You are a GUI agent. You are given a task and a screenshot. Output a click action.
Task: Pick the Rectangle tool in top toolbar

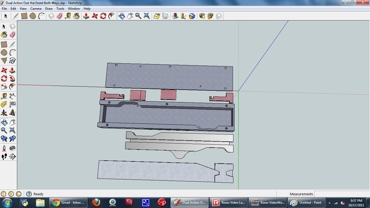click(24, 16)
